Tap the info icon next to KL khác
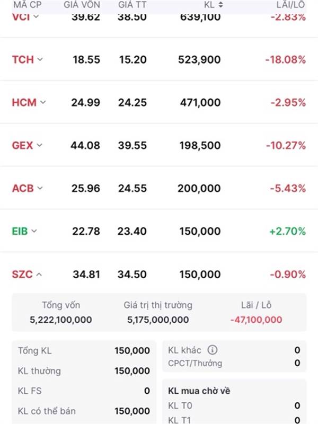 [213, 350]
